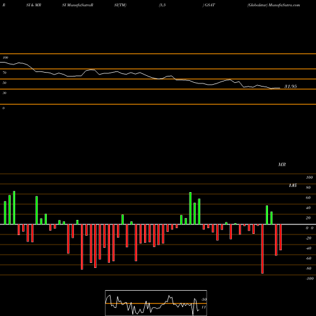Viewport: 316px width, 316px height.
Task: Click the RSI axis label 30
Action: [4, 93]
